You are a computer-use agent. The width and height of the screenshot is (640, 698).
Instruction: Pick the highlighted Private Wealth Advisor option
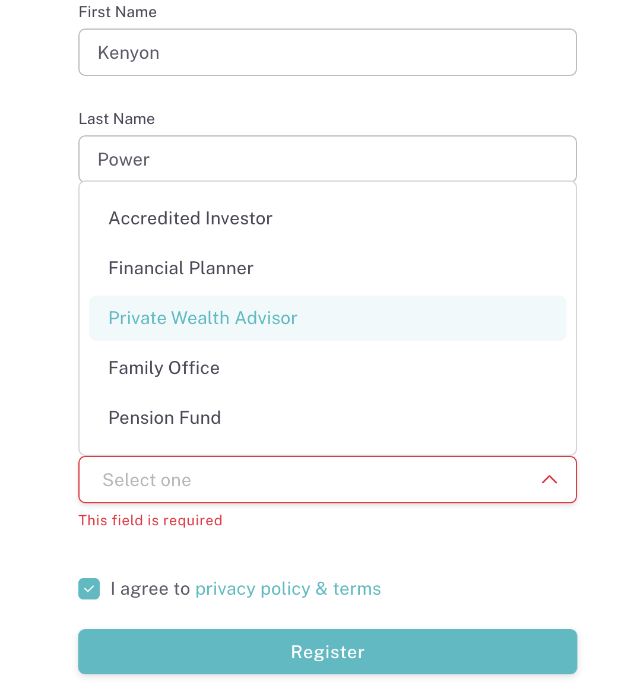click(202, 318)
